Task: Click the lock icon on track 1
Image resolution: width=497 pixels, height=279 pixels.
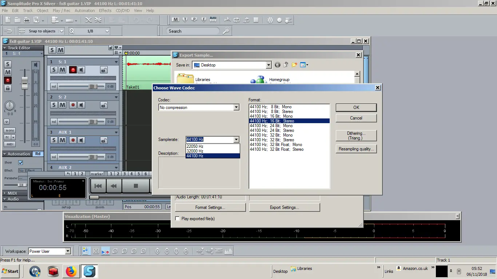Action: [x=104, y=70]
